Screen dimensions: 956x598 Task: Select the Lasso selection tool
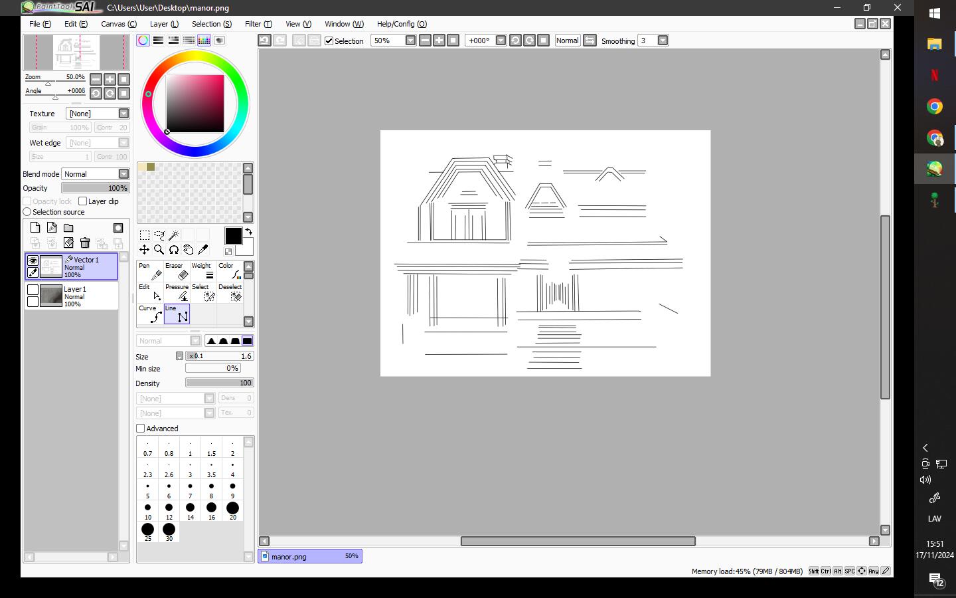tap(159, 235)
